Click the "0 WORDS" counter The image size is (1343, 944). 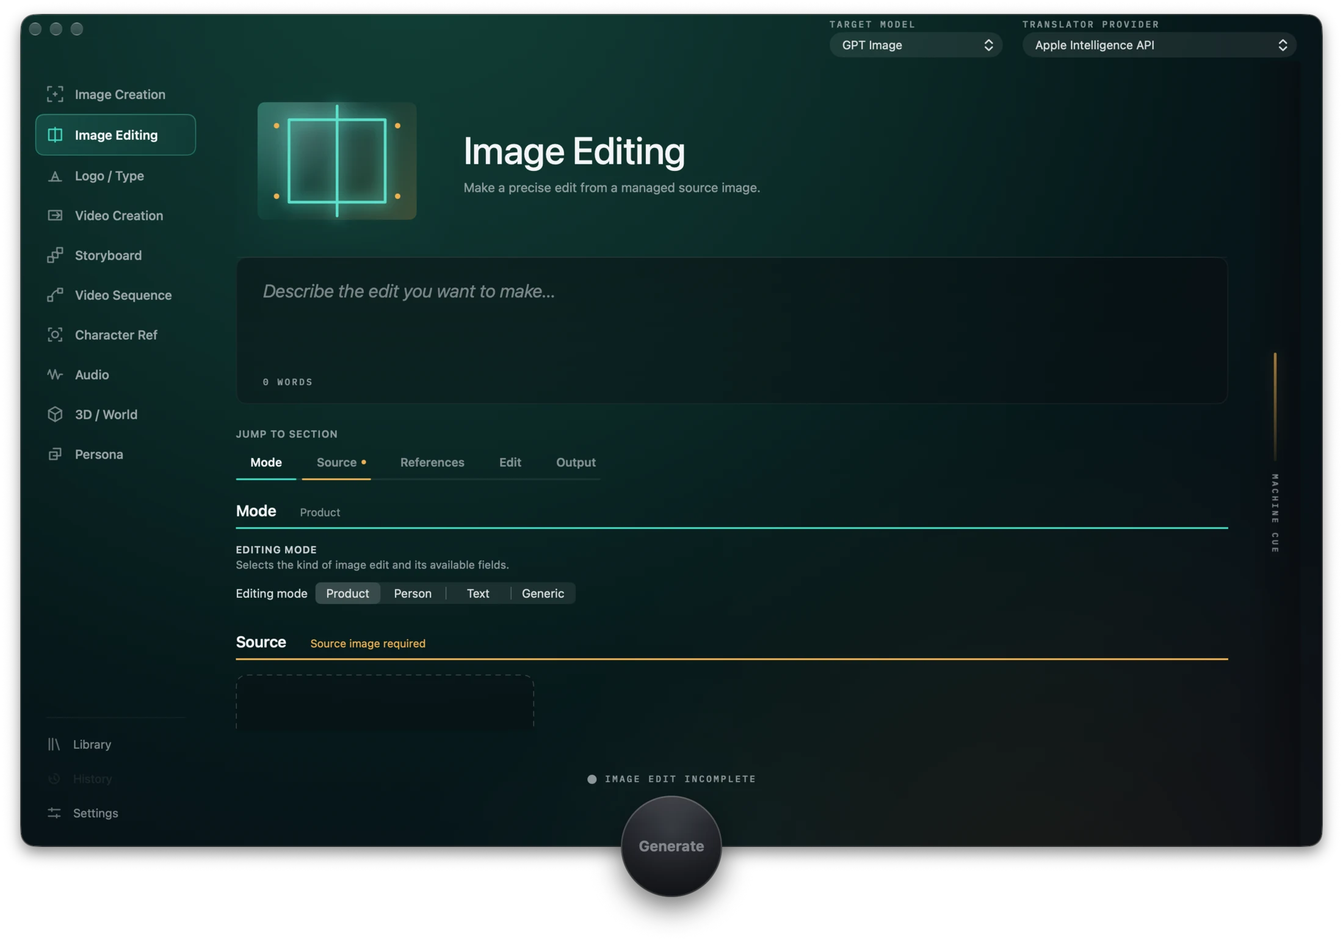[288, 382]
